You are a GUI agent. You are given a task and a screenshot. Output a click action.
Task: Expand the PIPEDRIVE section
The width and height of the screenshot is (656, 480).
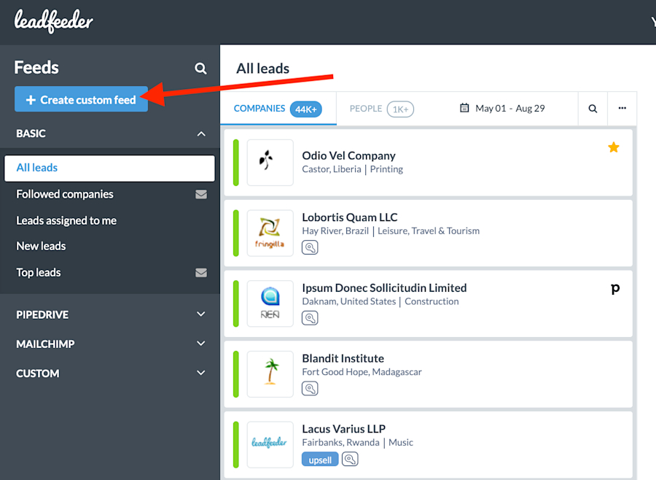tap(201, 314)
